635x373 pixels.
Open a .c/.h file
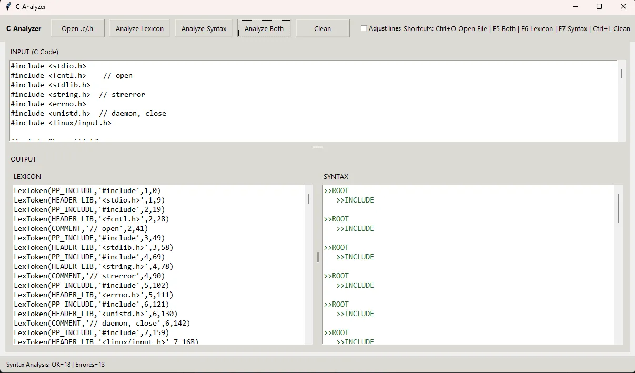[x=77, y=28]
